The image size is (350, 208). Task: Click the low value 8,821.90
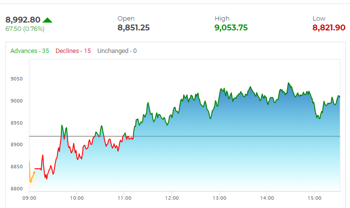click(x=328, y=28)
